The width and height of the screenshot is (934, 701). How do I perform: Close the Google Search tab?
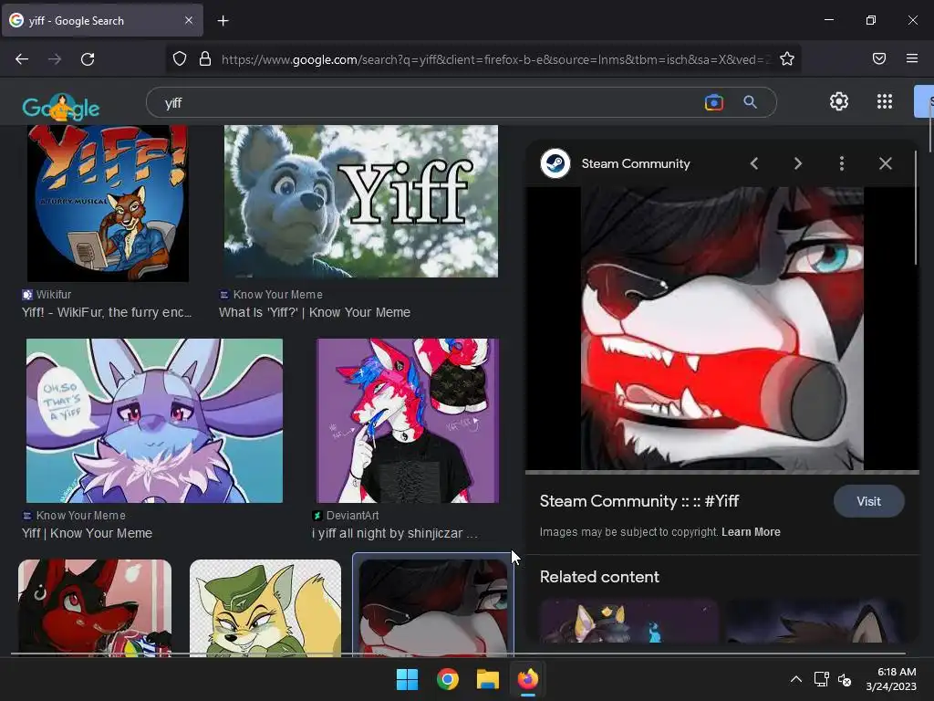(189, 20)
